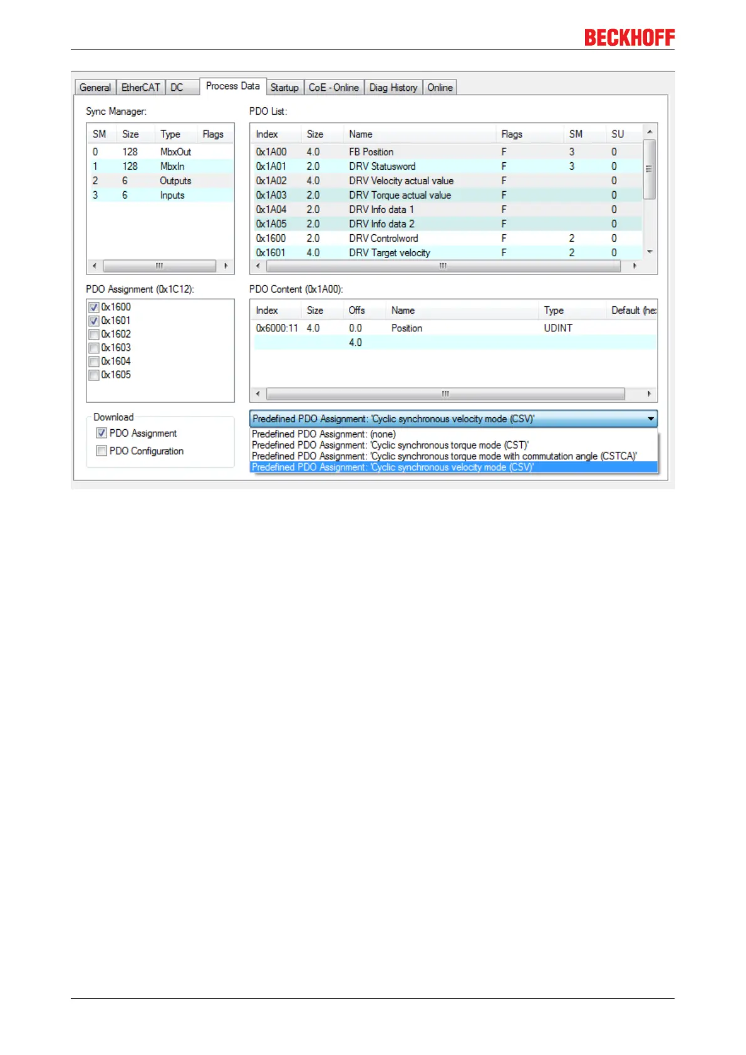Select DRV Velocity actual value row
Screen dimensions: 746x1055
click(447, 180)
